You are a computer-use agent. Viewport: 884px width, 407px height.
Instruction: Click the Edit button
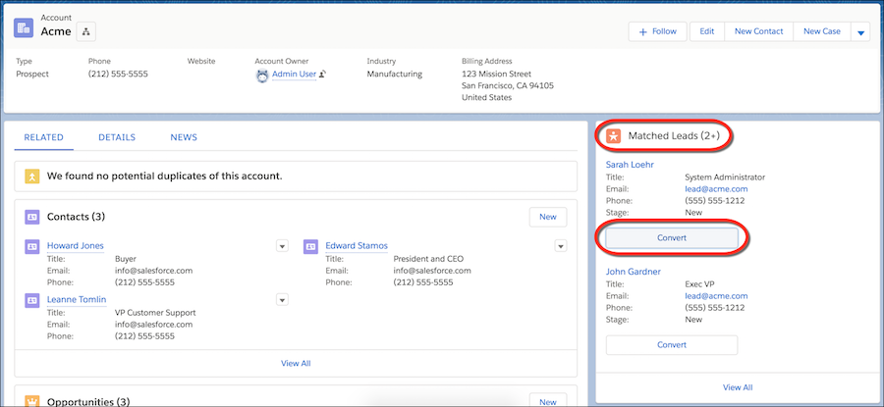pyautogui.click(x=707, y=31)
